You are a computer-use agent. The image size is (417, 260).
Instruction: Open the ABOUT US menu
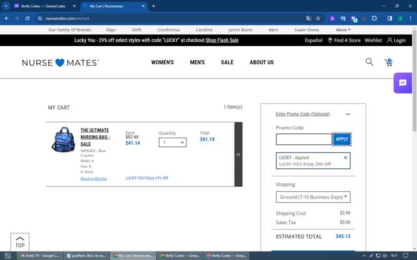(262, 62)
